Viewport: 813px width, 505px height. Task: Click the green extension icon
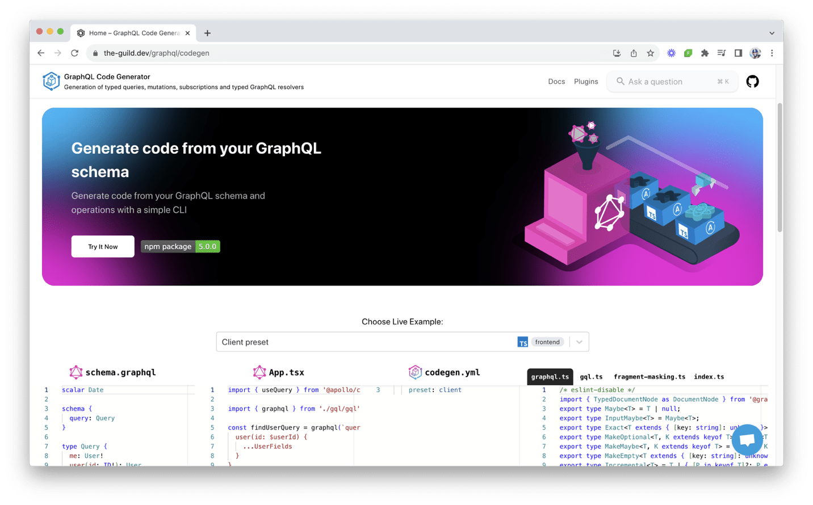[688, 53]
